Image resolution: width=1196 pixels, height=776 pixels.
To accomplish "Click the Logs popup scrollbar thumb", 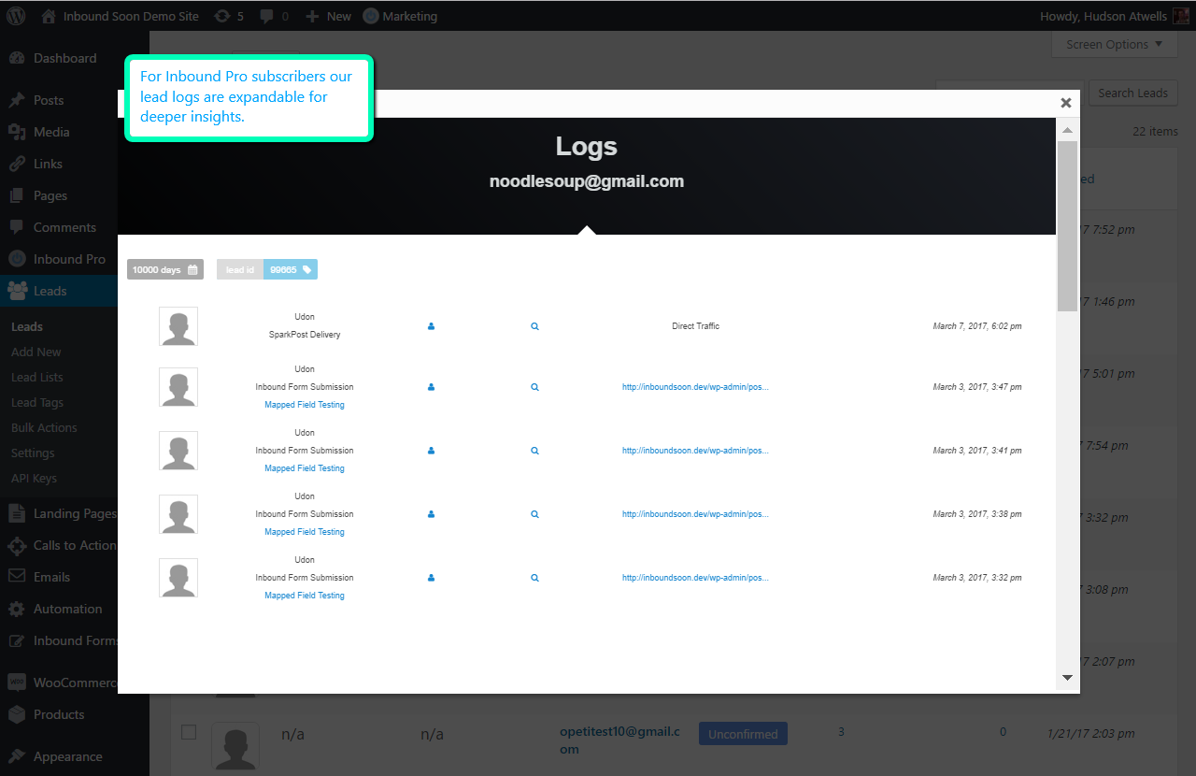I will (x=1067, y=226).
